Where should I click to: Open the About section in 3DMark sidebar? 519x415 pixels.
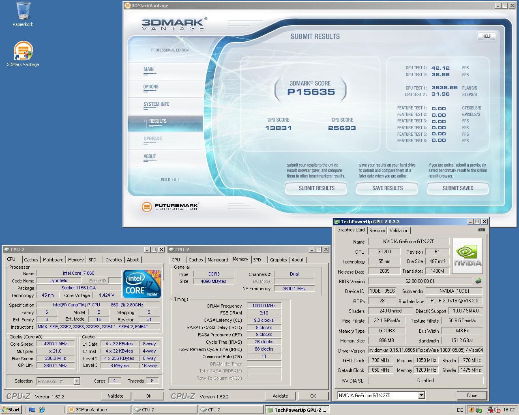pos(150,157)
